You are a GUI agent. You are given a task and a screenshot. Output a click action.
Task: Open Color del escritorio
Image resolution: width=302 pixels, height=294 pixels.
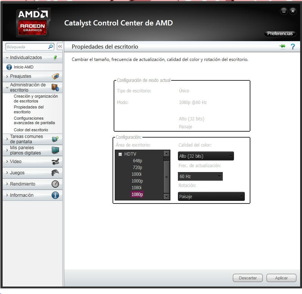coord(31,130)
